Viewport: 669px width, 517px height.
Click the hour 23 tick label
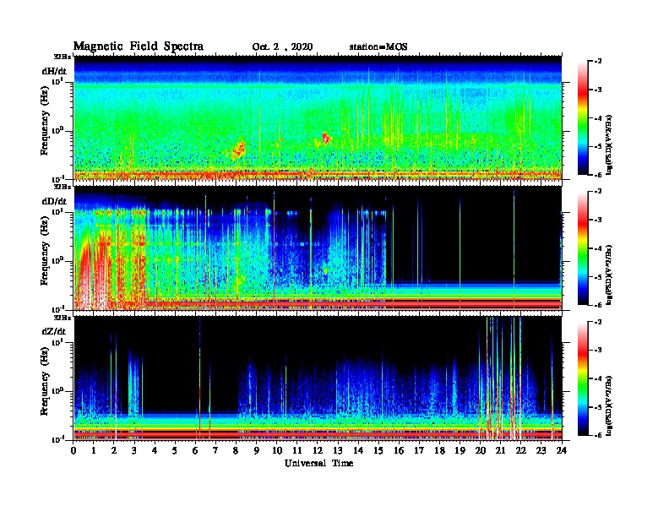pos(541,450)
